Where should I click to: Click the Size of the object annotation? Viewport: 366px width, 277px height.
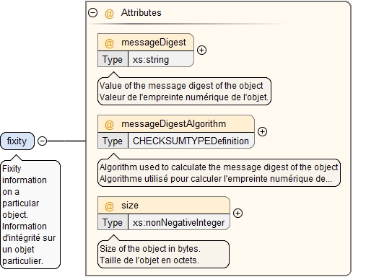pos(163,255)
